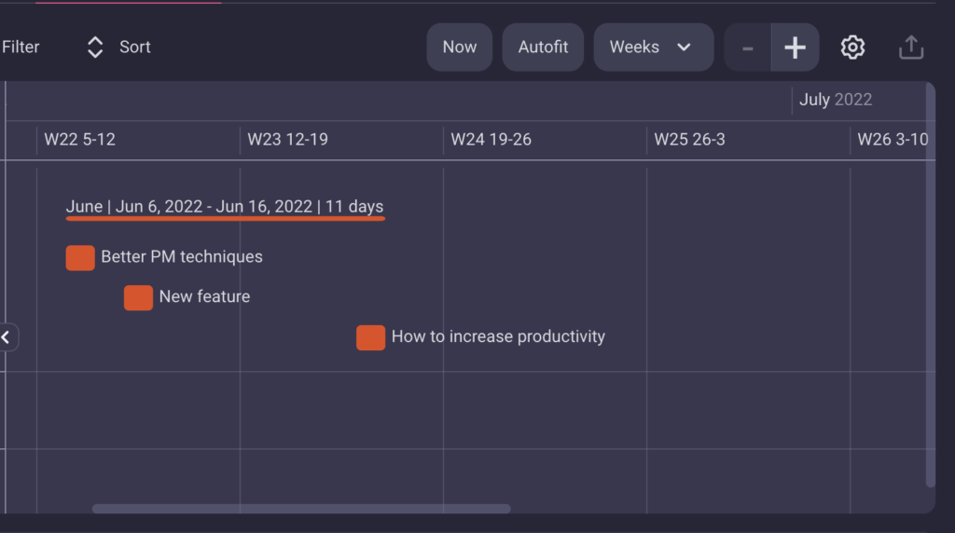
Task: Open the Sort option
Action: (x=134, y=47)
